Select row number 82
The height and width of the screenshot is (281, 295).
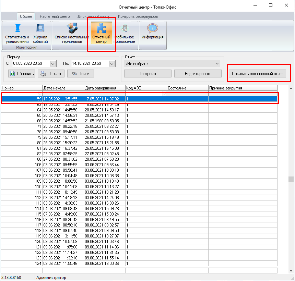click(x=139, y=154)
